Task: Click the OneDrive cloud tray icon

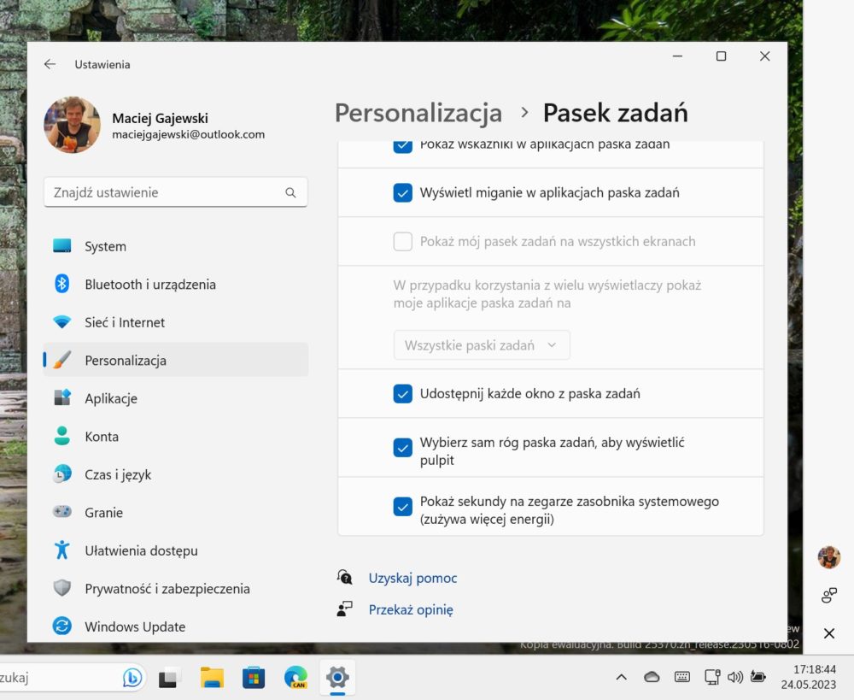Action: (652, 677)
